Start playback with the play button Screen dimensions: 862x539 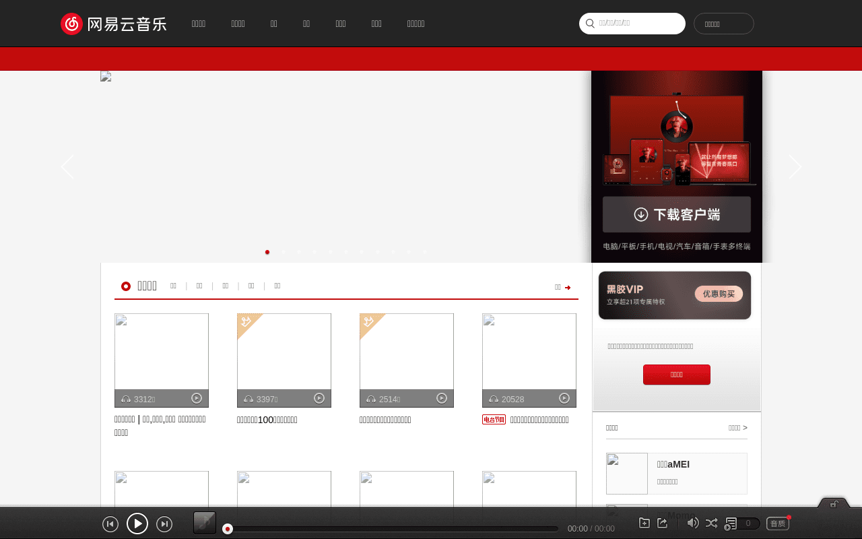coord(137,524)
